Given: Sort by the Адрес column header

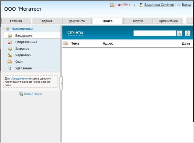Looking at the screenshot, I should 108,43.
